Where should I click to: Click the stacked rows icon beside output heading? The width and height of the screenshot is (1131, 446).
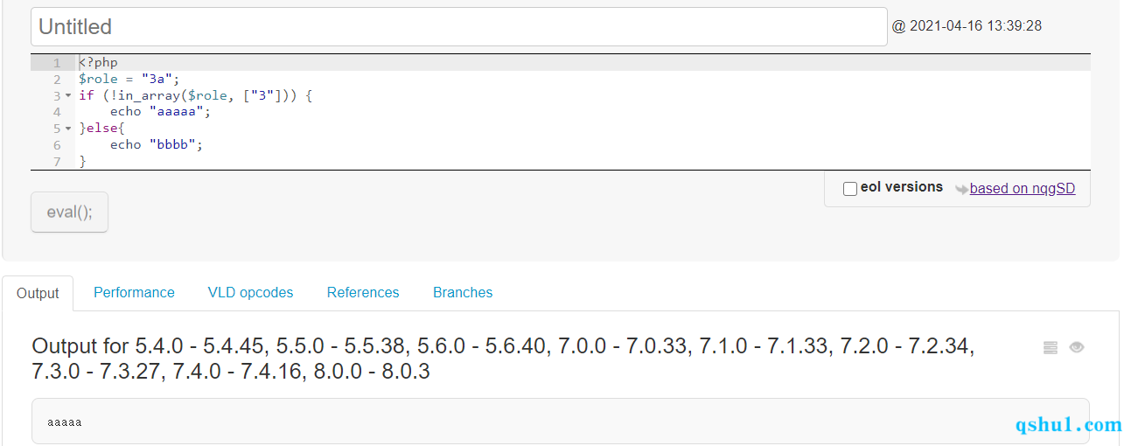point(1051,348)
